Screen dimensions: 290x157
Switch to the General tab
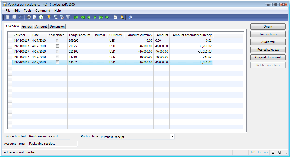point(27,27)
